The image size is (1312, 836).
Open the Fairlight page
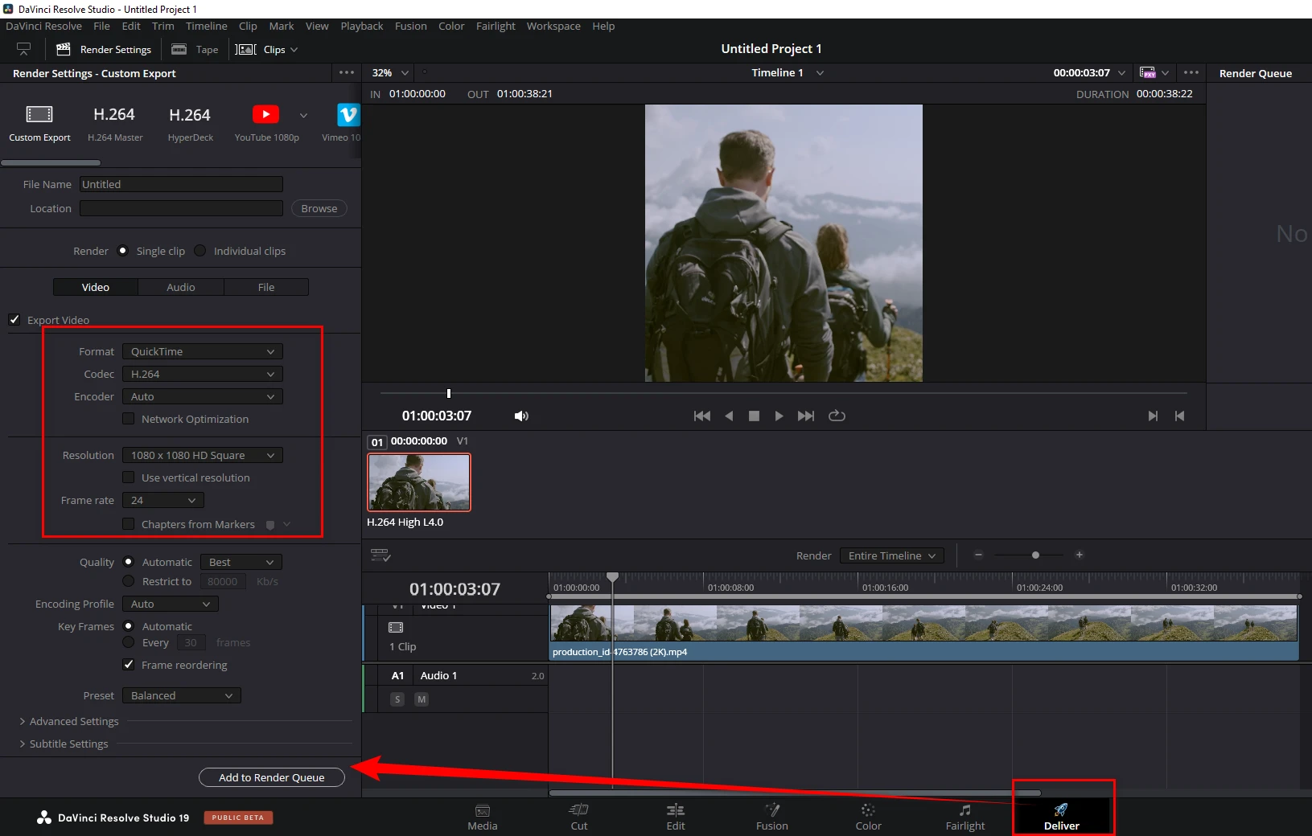click(965, 817)
